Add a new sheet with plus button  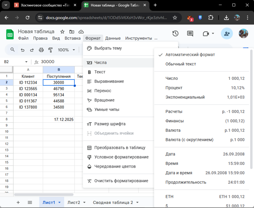pos(18,202)
